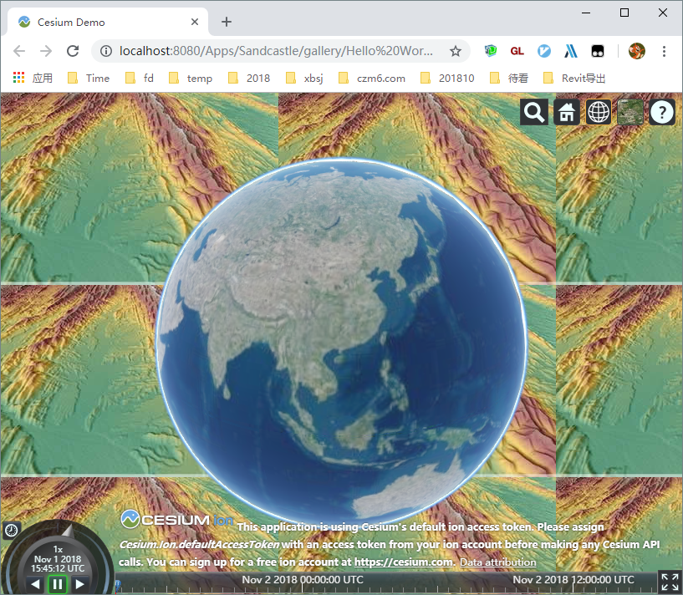Click the green cube browser extension
Viewport: 683px width, 595px height.
[491, 51]
